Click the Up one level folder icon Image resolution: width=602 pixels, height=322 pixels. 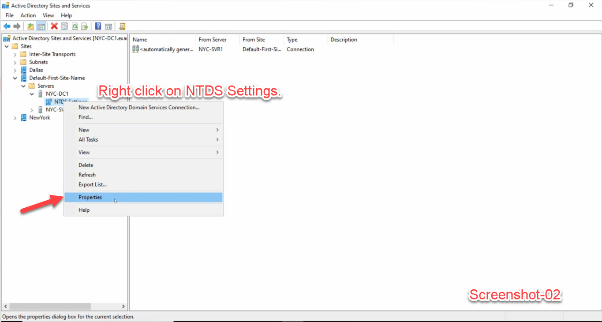coord(30,26)
